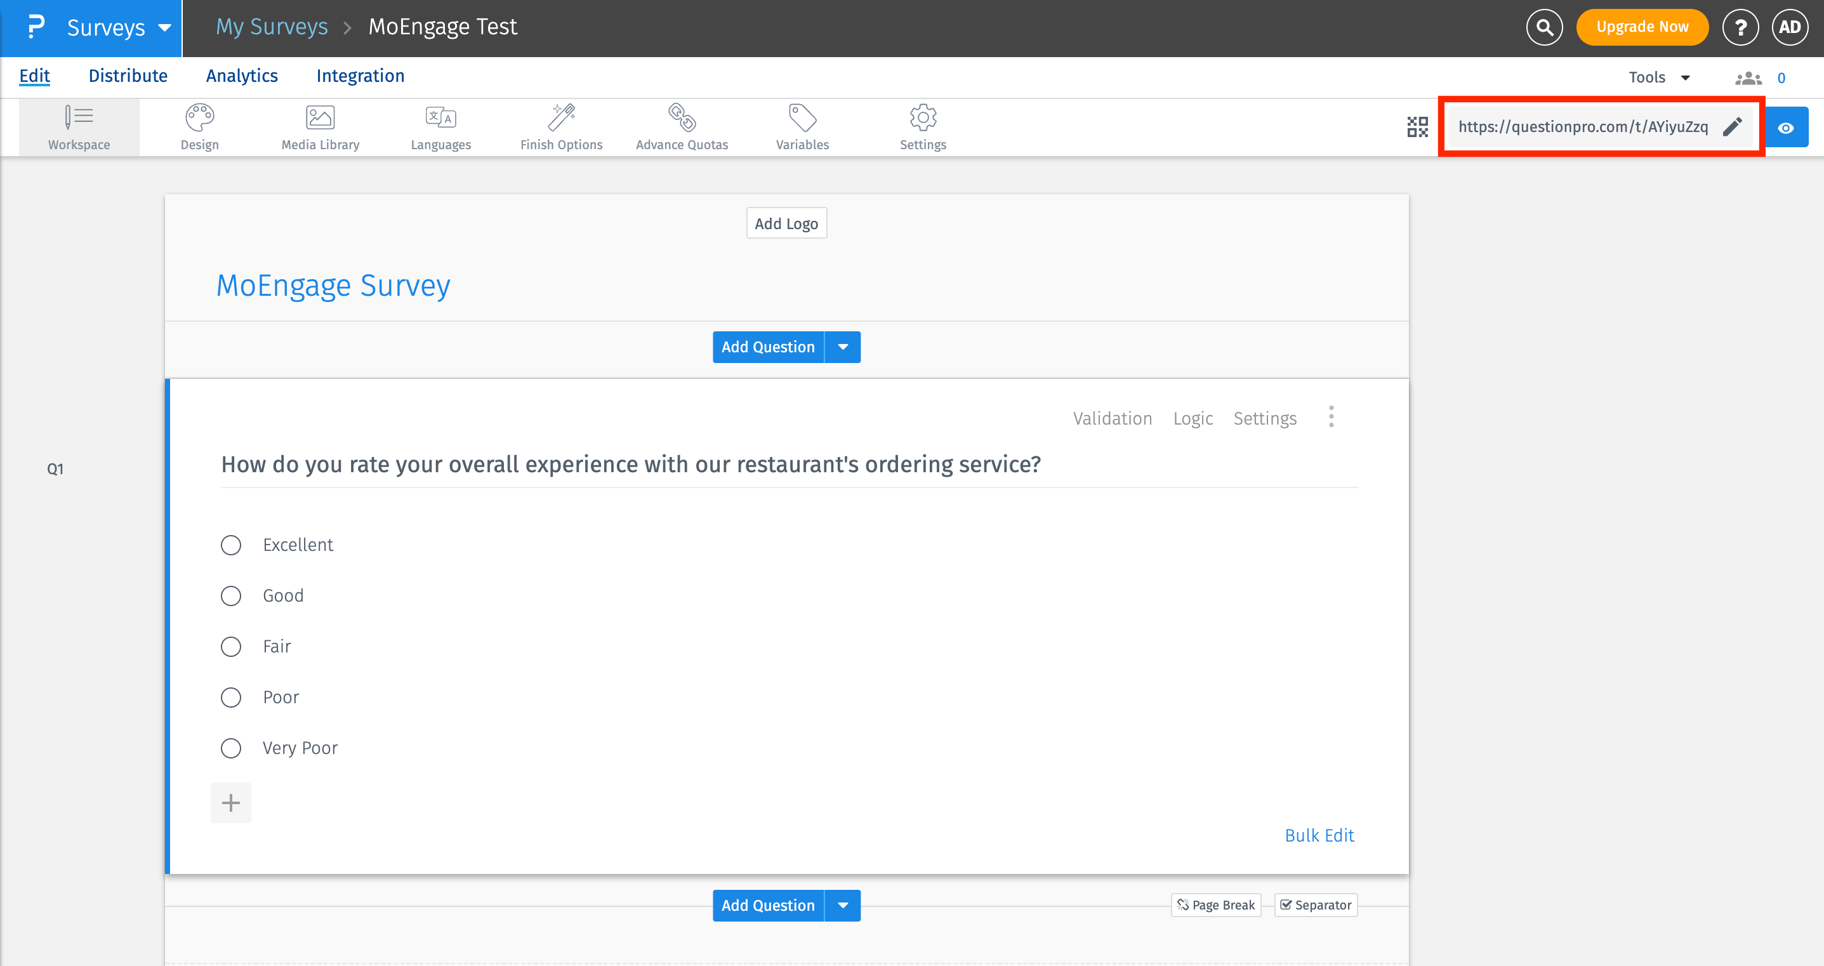
Task: Open the AD account avatar
Action: [x=1790, y=27]
